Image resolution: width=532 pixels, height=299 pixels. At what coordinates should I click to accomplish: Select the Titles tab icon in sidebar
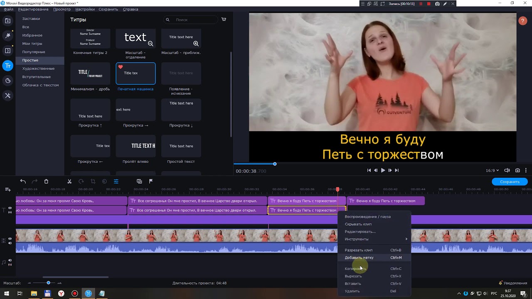click(7, 66)
